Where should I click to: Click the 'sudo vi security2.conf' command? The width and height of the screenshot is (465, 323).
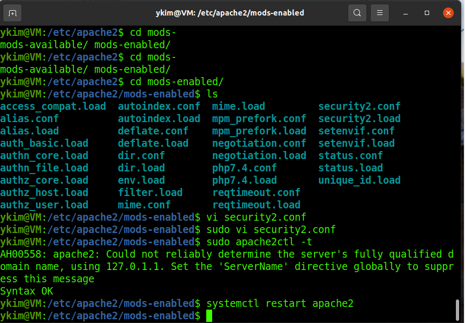pyautogui.click(x=271, y=230)
